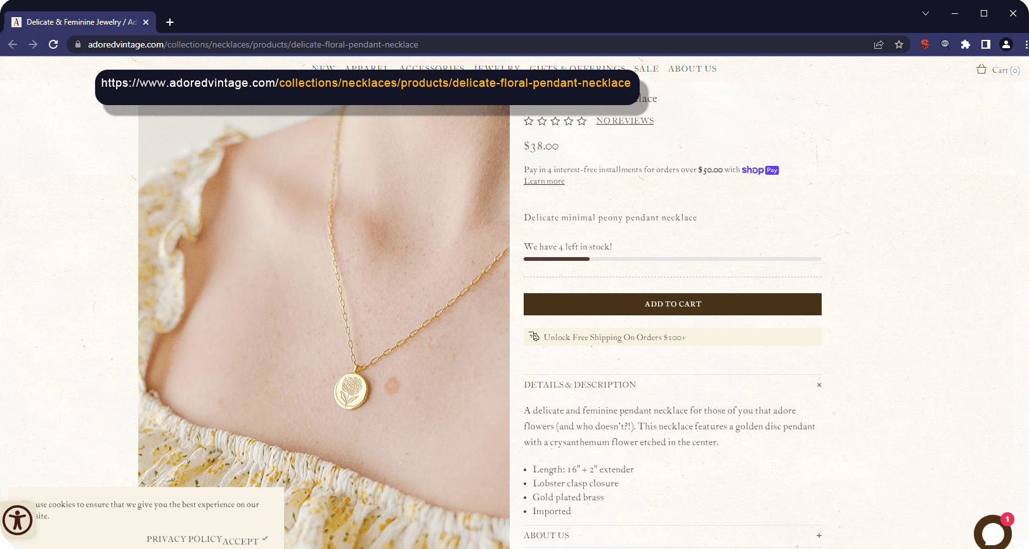Screen dimensions: 1029x549
Task: Bookmark this page with the star
Action: pos(899,44)
